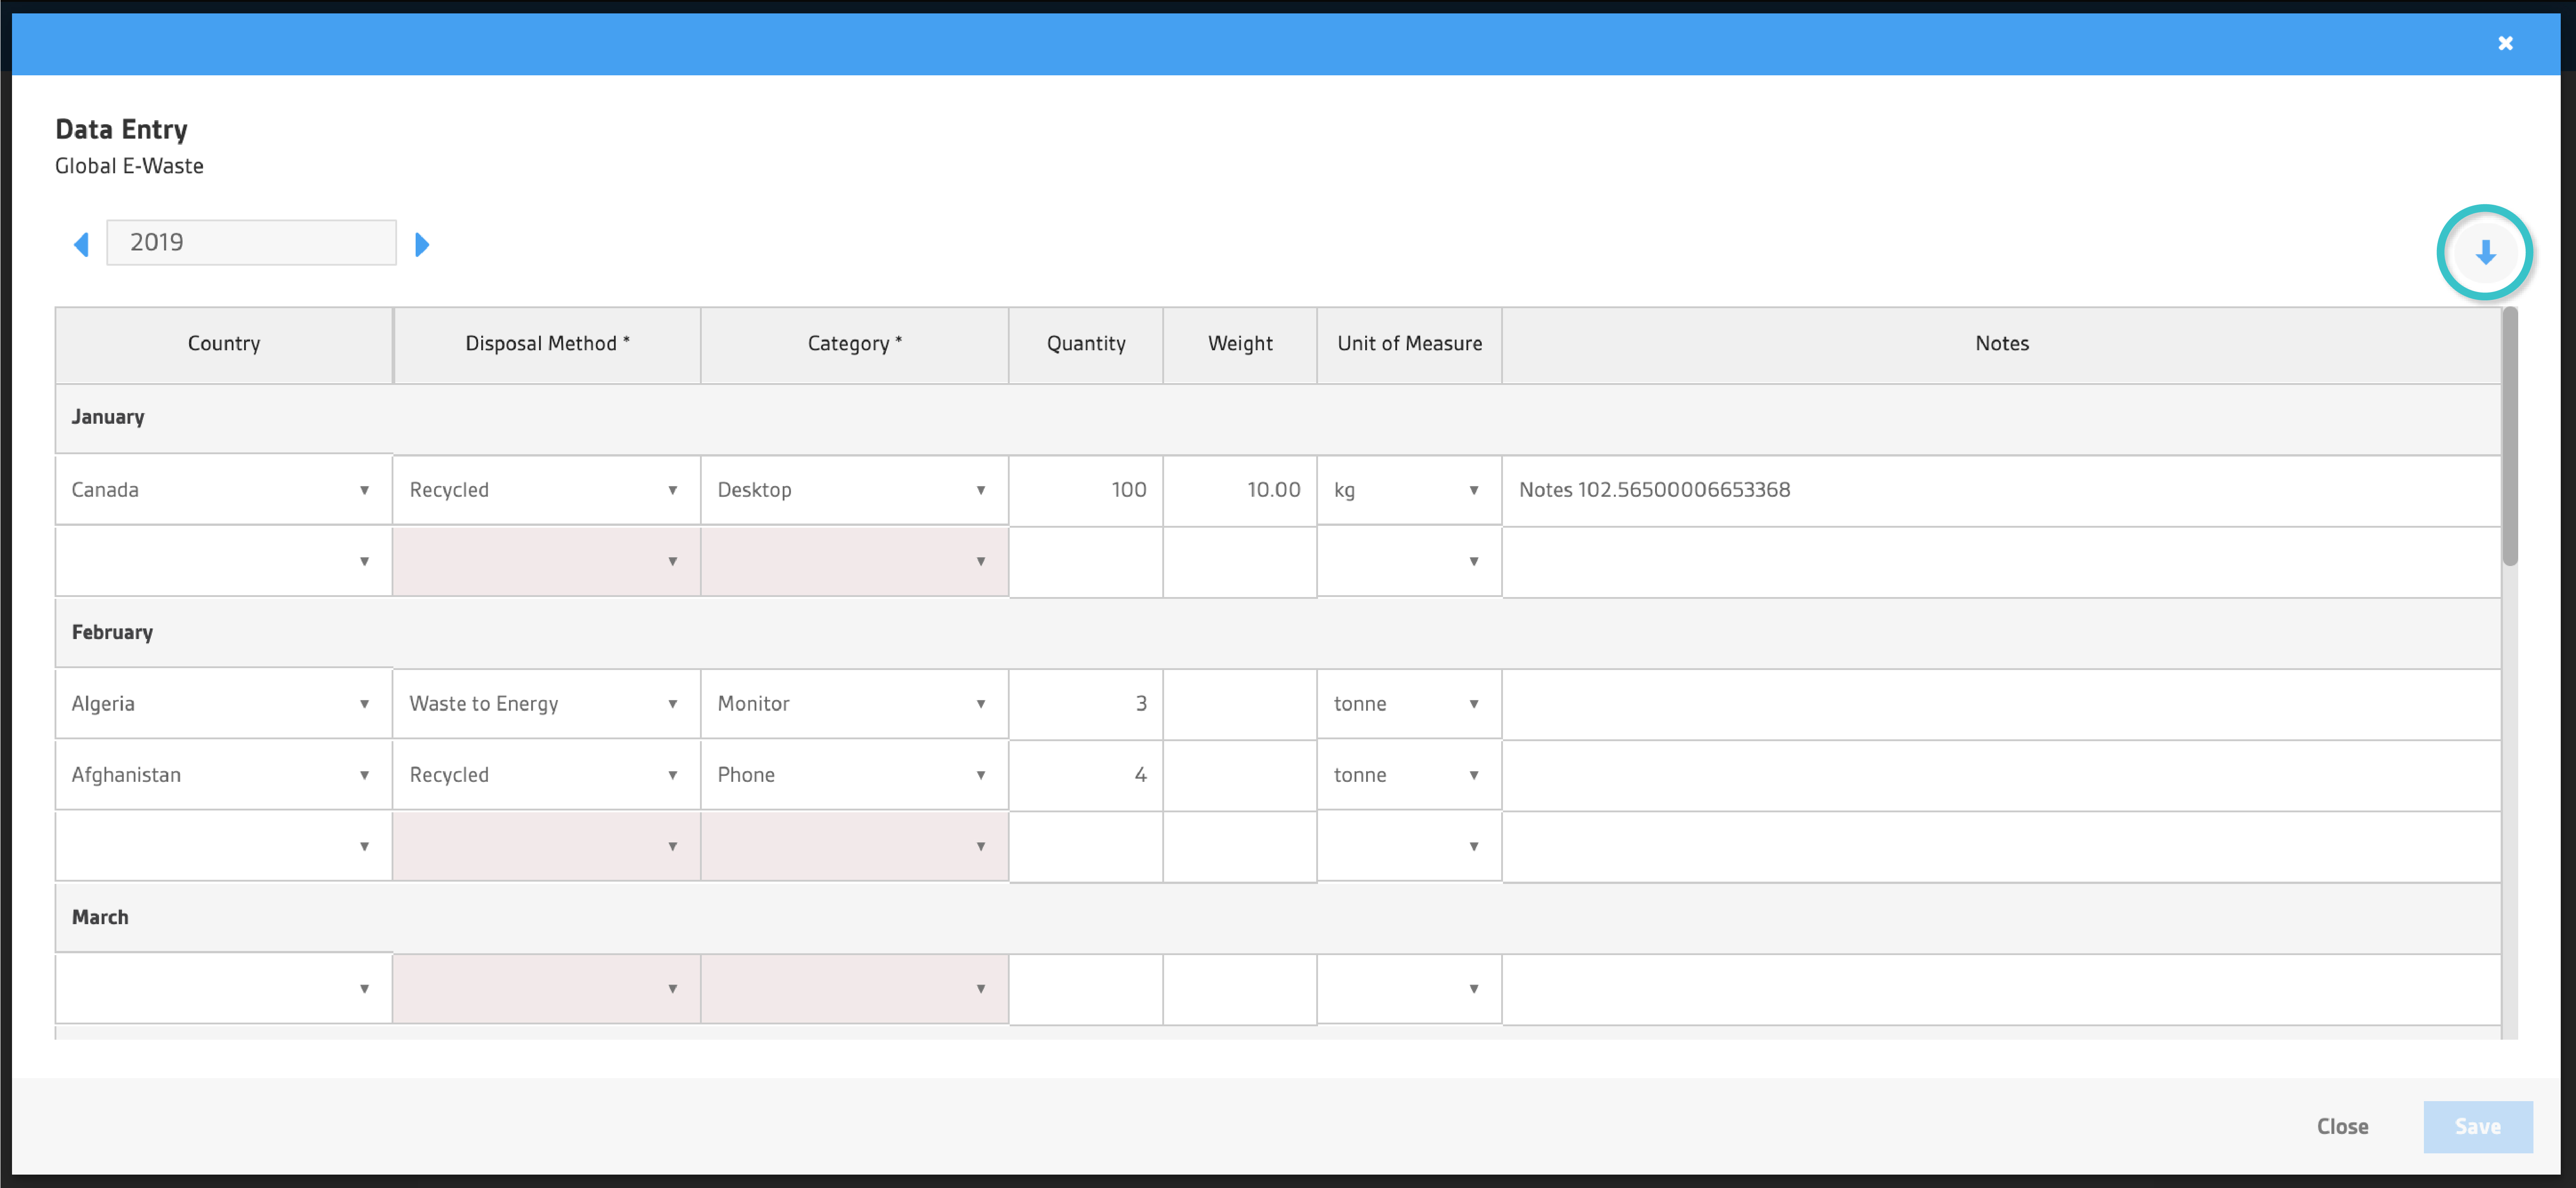The image size is (2576, 1188).
Task: Go to previous year with left arrow
Action: pyautogui.click(x=82, y=244)
